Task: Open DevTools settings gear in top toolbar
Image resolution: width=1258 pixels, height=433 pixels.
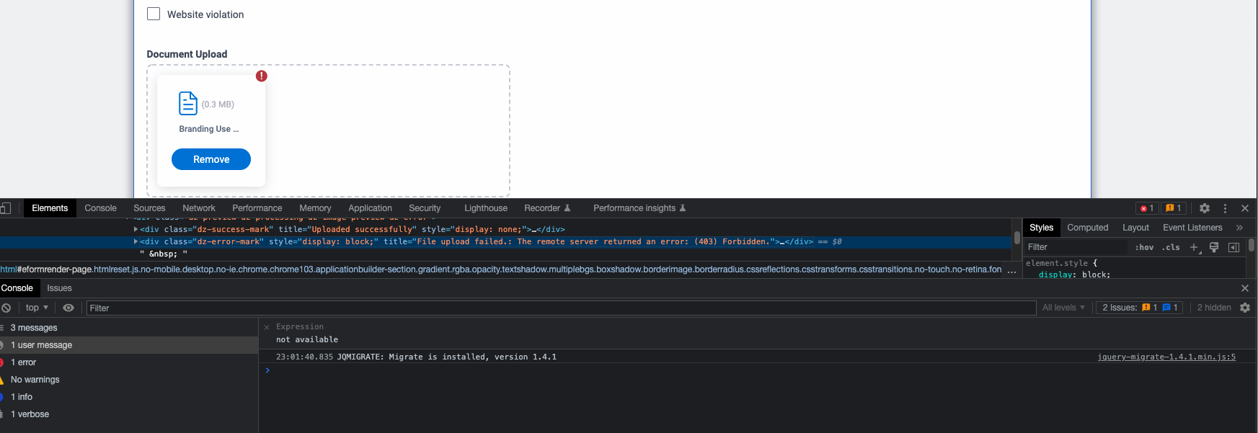Action: pyautogui.click(x=1205, y=208)
